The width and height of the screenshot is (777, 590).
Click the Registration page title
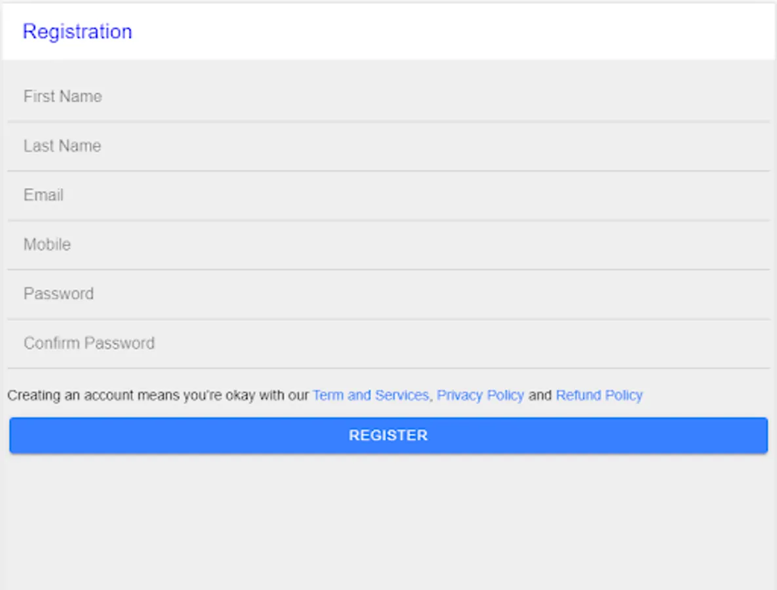pos(77,31)
